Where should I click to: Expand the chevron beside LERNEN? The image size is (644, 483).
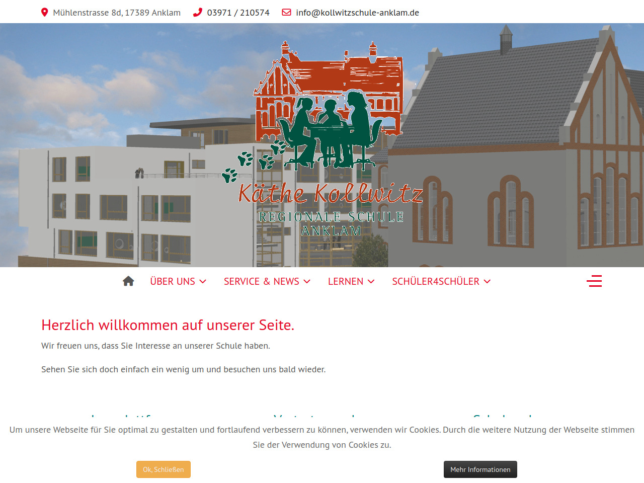coord(371,282)
